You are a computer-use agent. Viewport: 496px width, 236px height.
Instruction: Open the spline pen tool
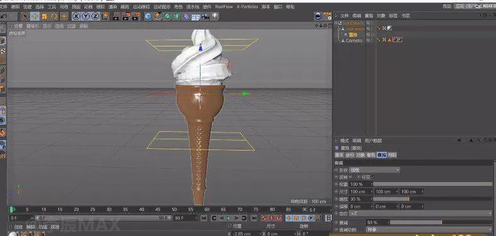(x=158, y=16)
